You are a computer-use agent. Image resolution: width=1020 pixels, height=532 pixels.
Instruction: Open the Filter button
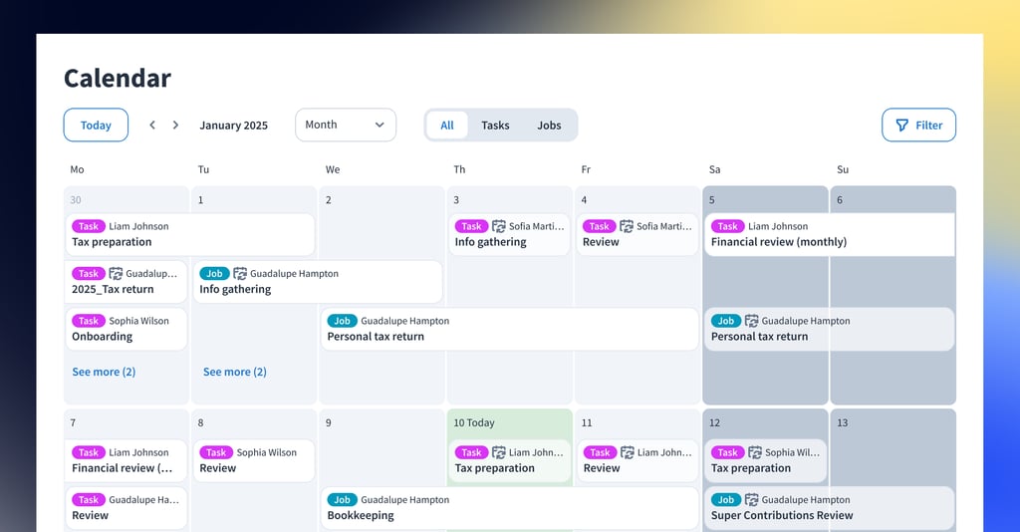coord(918,126)
